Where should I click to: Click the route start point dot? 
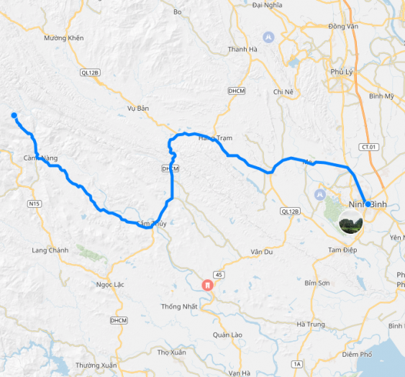[x=14, y=115]
